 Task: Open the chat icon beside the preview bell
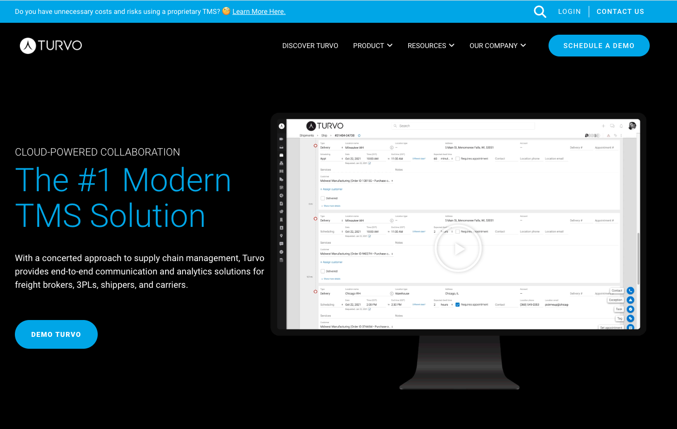click(612, 126)
